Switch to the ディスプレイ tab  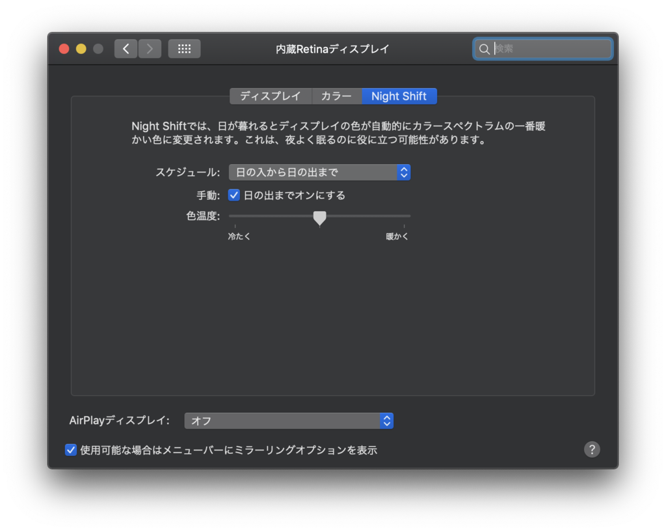tap(271, 96)
